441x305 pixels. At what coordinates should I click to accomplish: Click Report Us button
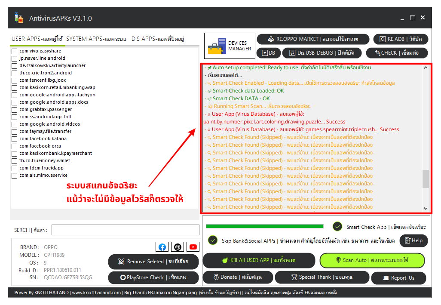click(x=398, y=278)
